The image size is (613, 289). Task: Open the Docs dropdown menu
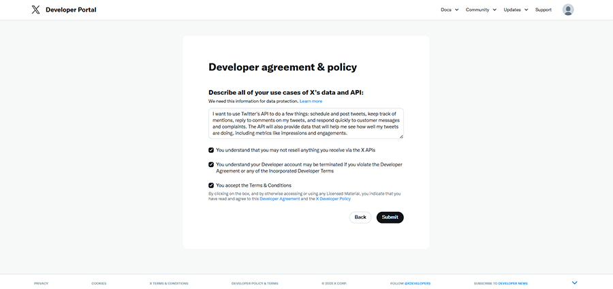450,10
